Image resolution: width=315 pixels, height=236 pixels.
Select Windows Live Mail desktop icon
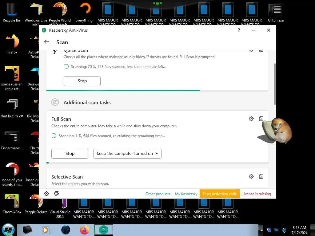point(36,14)
